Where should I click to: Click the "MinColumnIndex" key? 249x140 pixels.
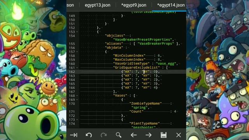[129, 56]
